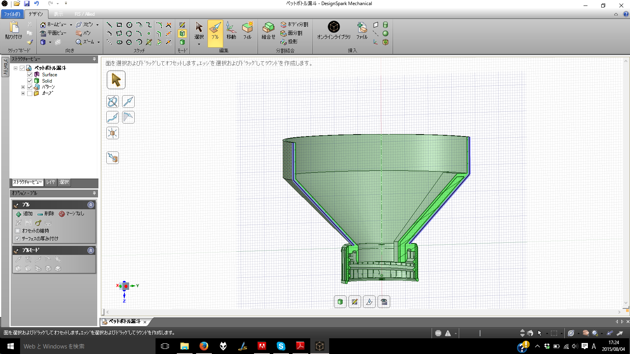
Task: Open the ストラクチャービュー panel tab
Action: pos(27,182)
